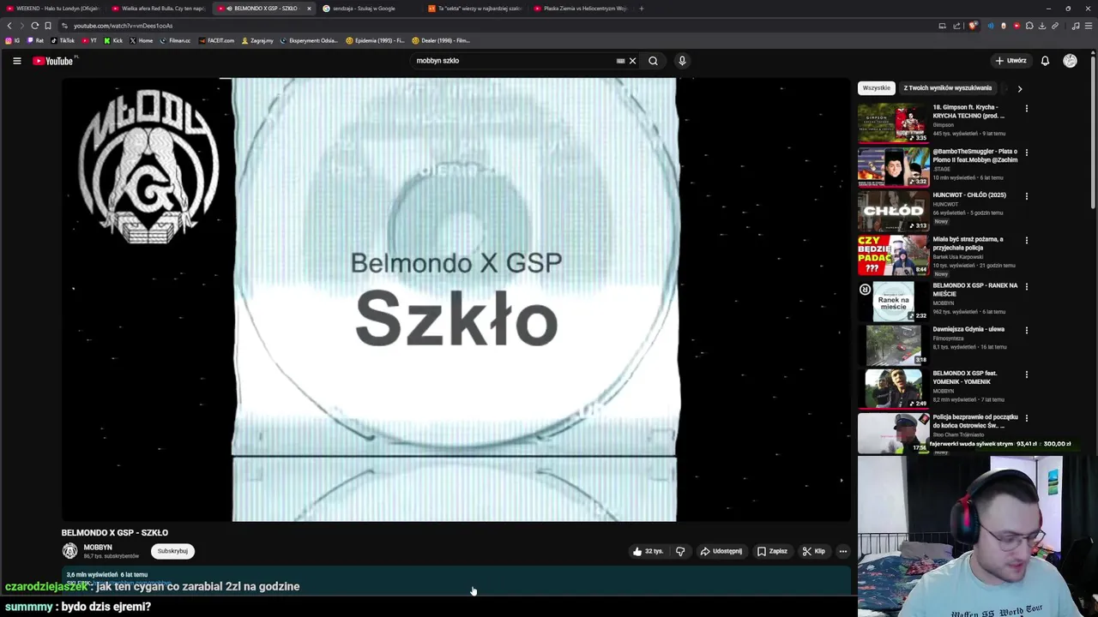Open options for Plata o Plomo II video
This screenshot has width=1098, height=617.
click(x=1026, y=153)
